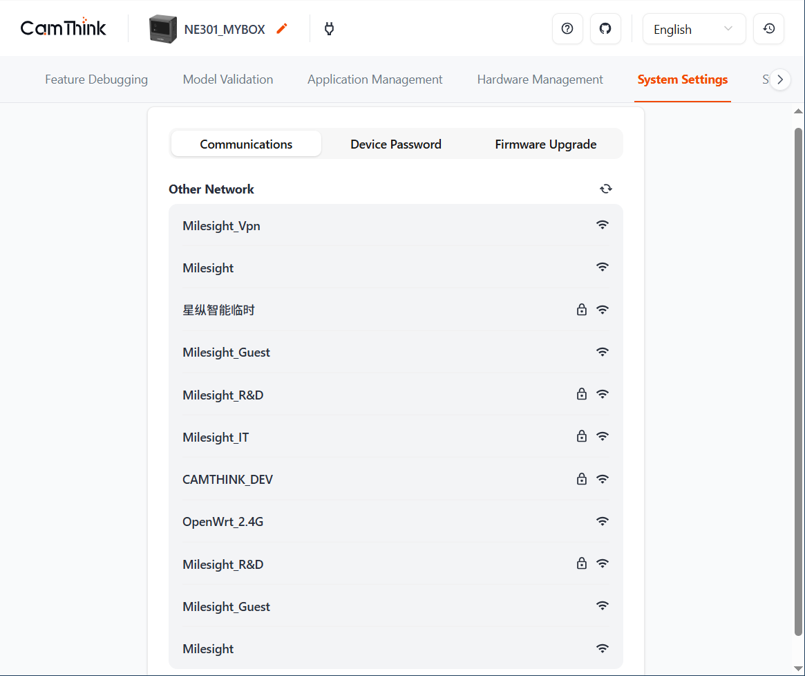This screenshot has height=676, width=805.
Task: Click the power connection plug icon
Action: coord(329,28)
